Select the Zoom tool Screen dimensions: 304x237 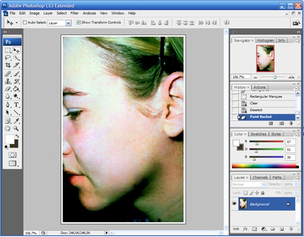[x=16, y=128]
